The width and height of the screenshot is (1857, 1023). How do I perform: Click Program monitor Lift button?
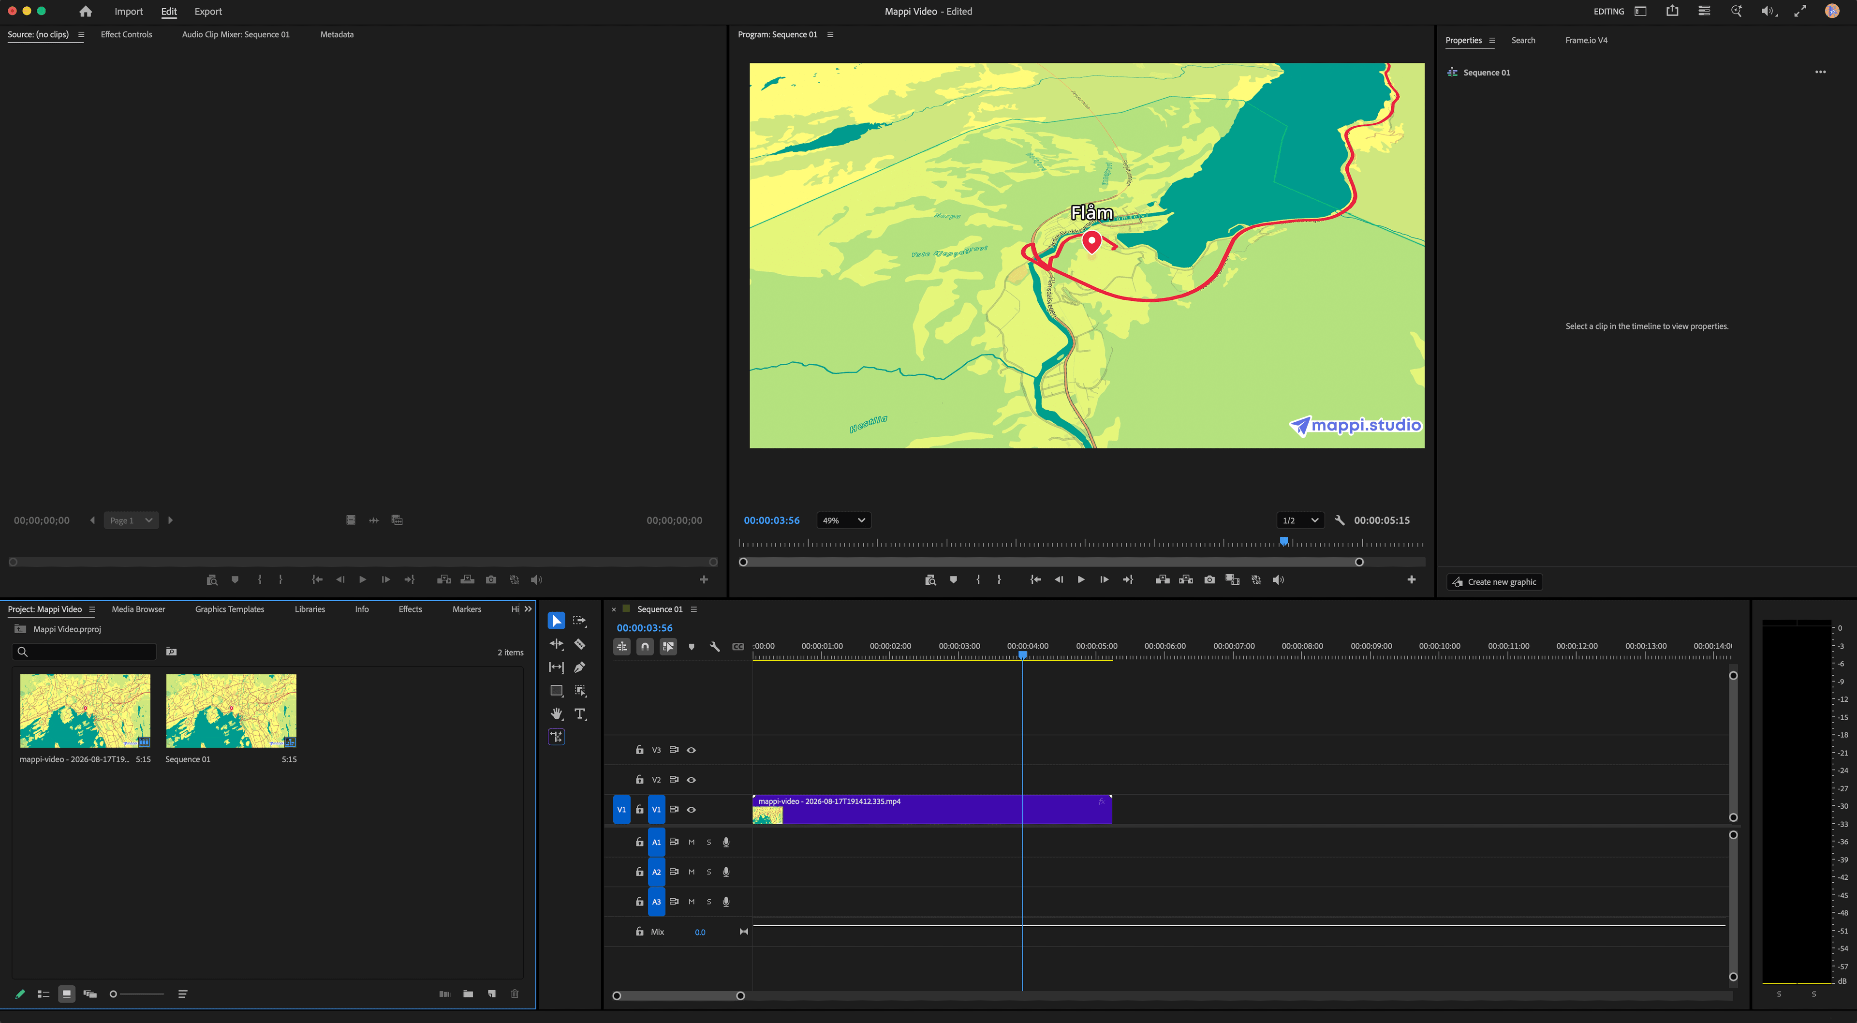(x=1162, y=579)
